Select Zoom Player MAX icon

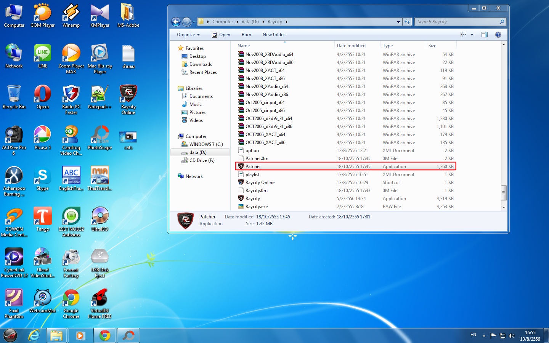point(71,59)
